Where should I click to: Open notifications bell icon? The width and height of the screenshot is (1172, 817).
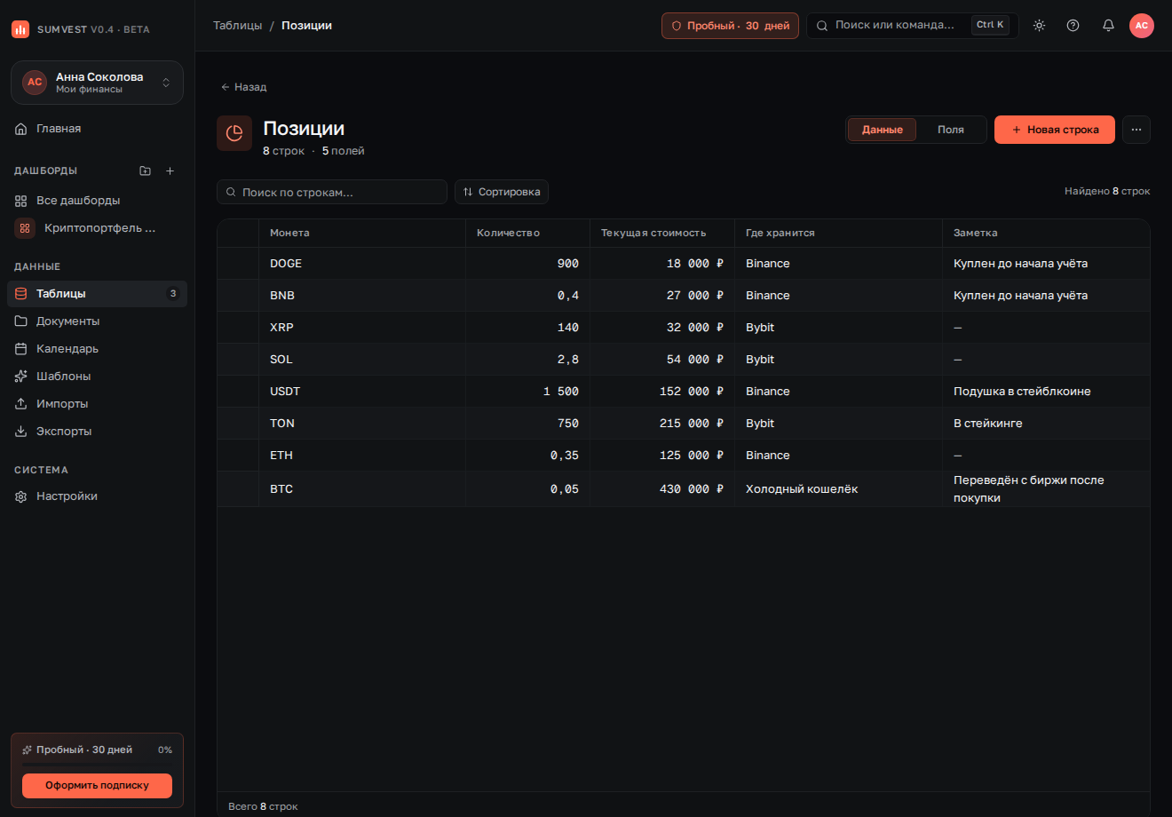pyautogui.click(x=1108, y=26)
